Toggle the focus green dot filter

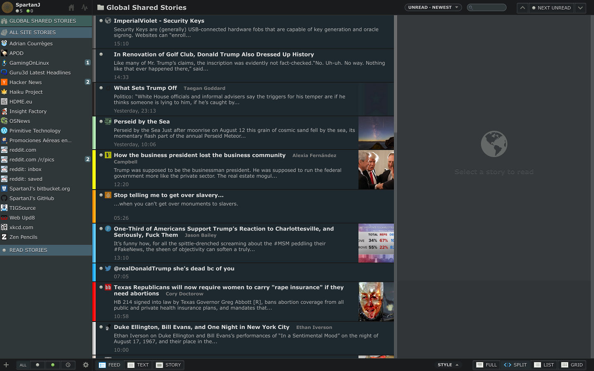(x=52, y=365)
